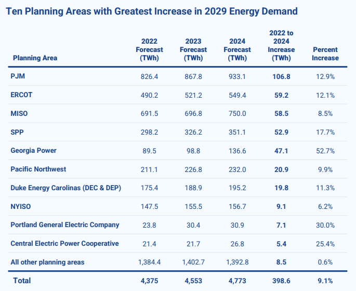Select Georgia Power's increase value 47.1
356x291 pixels.
click(281, 151)
